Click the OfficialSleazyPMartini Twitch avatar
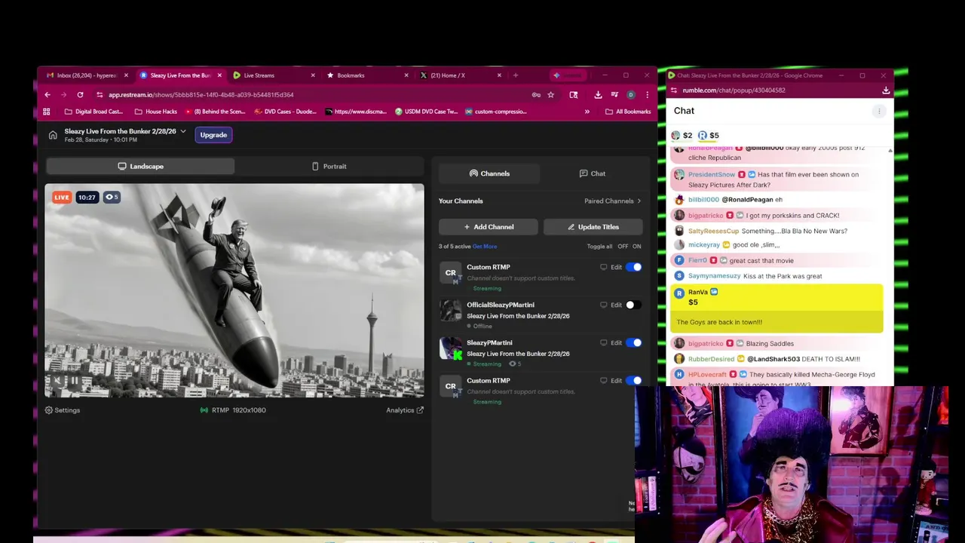Screen dimensions: 965x543 [x=450, y=311]
